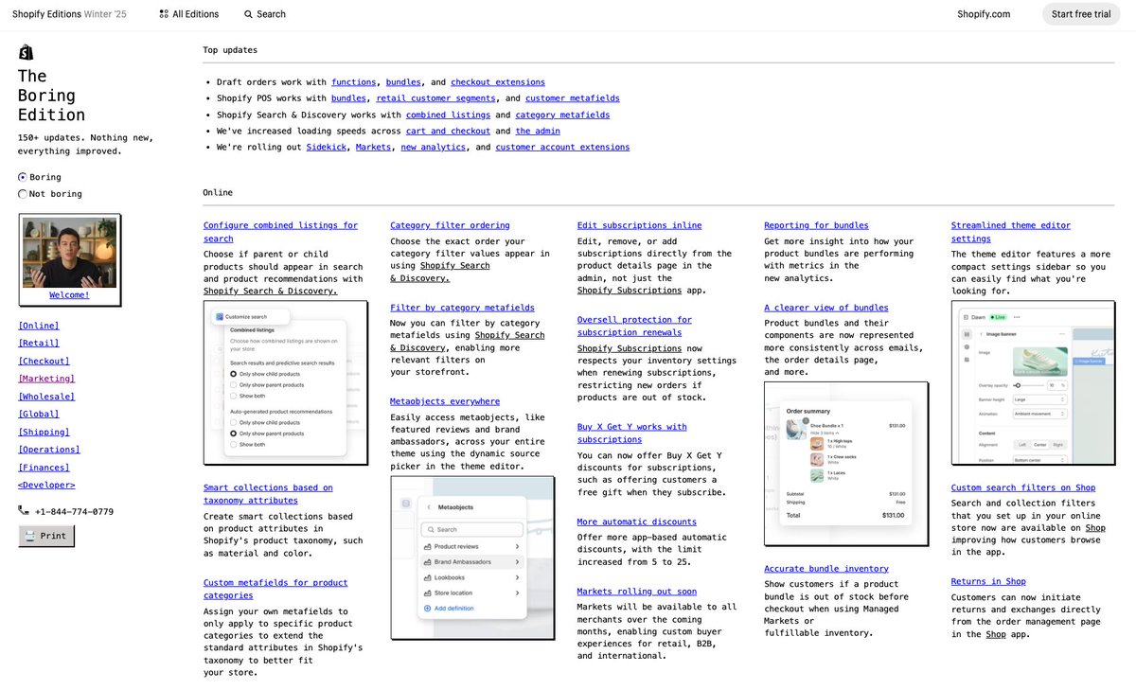Viewport: 1136px width, 690px height.
Task: Open 'Streamlined theme editor settings' link
Action: click(x=1011, y=232)
